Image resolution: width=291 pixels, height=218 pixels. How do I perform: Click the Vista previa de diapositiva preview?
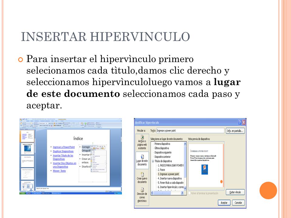click(x=206, y=166)
